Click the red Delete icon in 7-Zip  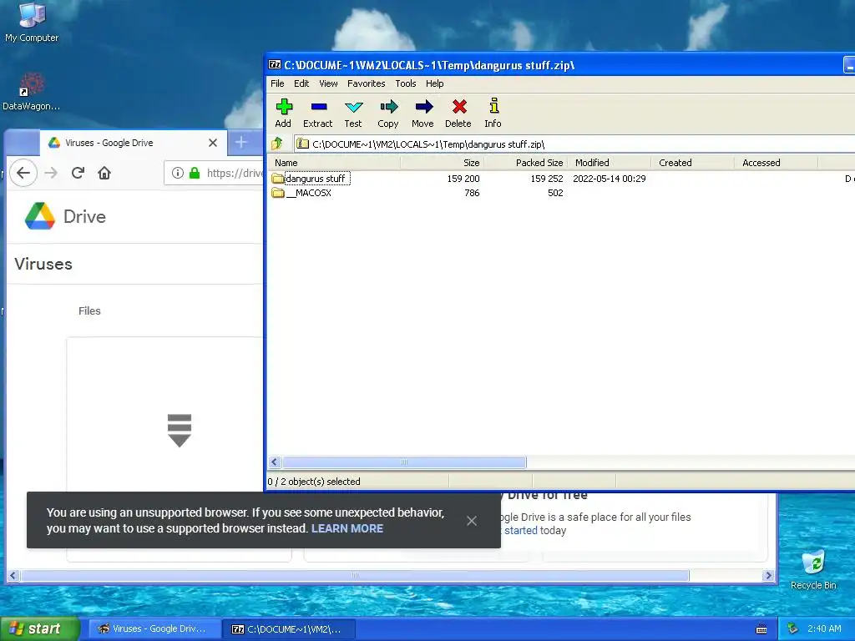pos(458,114)
